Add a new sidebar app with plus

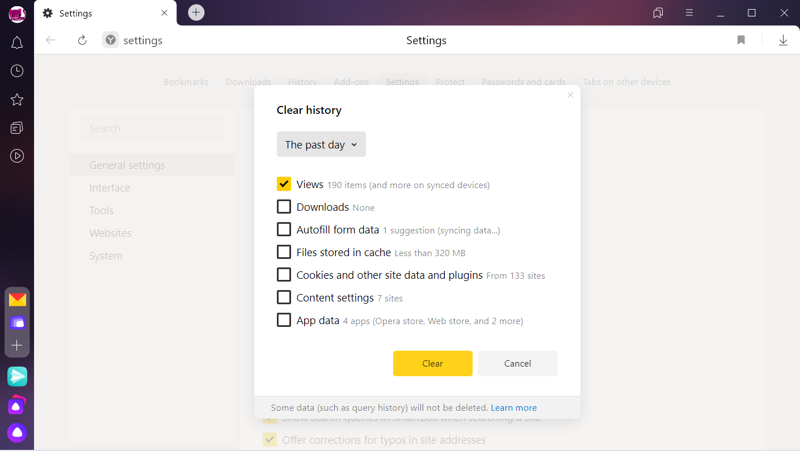pos(17,345)
